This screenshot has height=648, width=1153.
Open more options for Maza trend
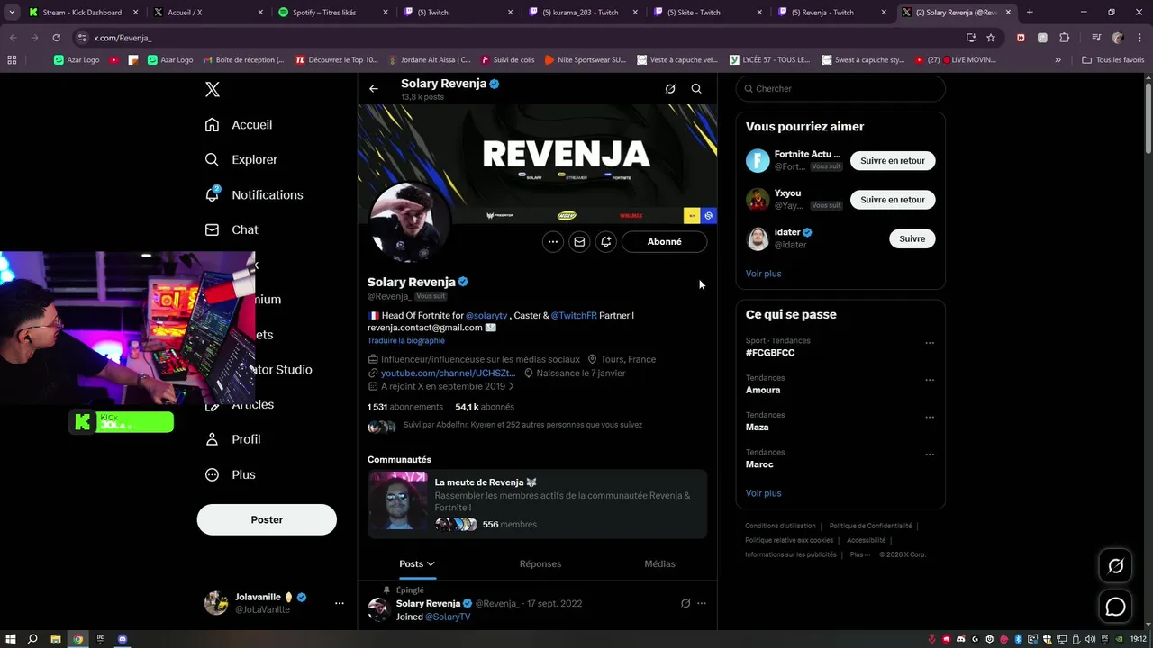click(930, 418)
